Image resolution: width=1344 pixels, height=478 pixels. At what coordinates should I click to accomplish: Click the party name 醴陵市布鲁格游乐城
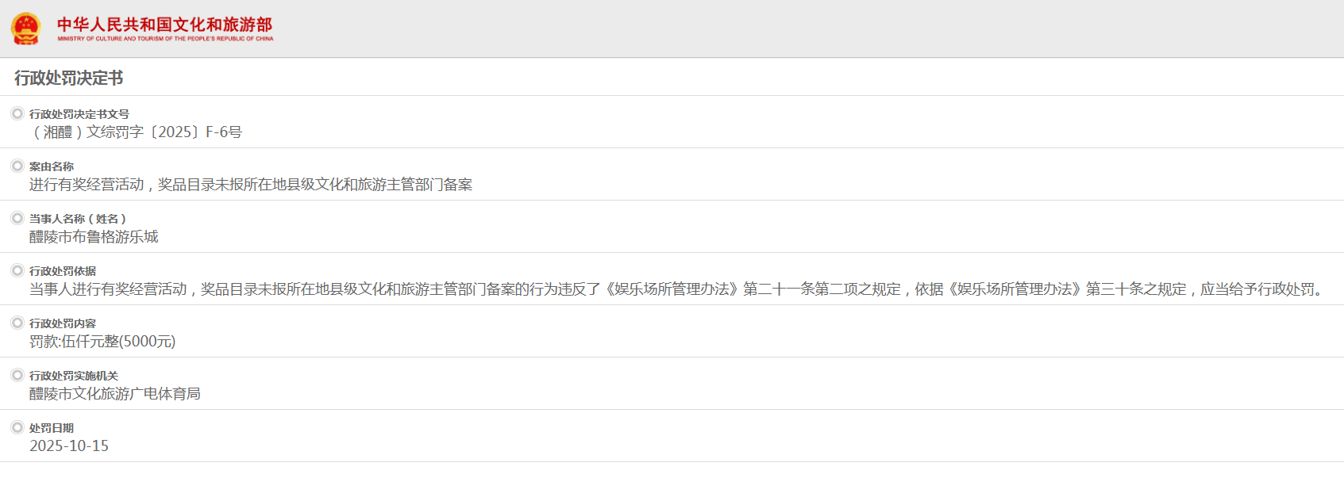(x=94, y=237)
